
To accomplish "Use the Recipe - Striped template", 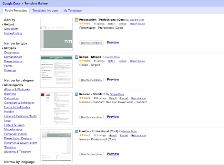I will tap(91, 80).
